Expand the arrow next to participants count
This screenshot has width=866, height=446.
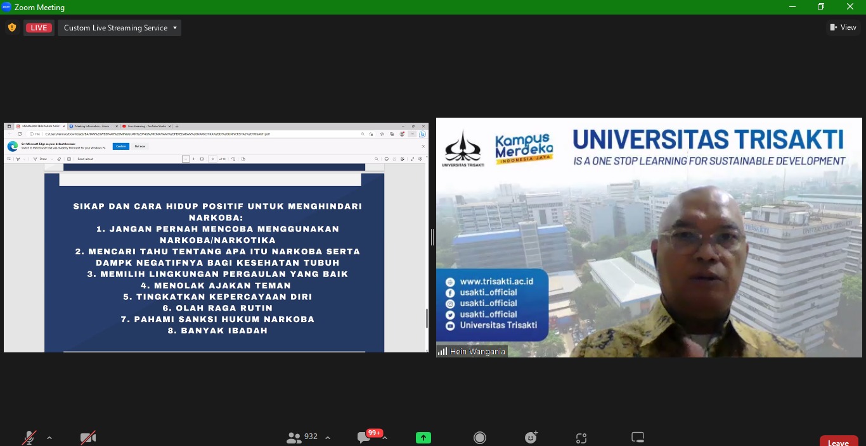tap(328, 438)
